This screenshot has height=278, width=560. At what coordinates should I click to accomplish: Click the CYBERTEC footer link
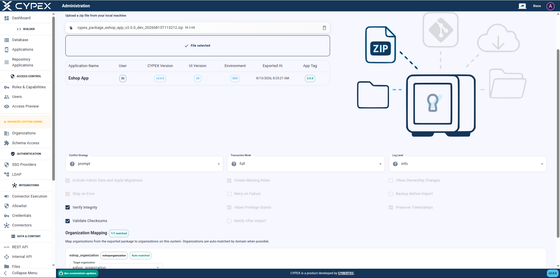[x=346, y=273]
